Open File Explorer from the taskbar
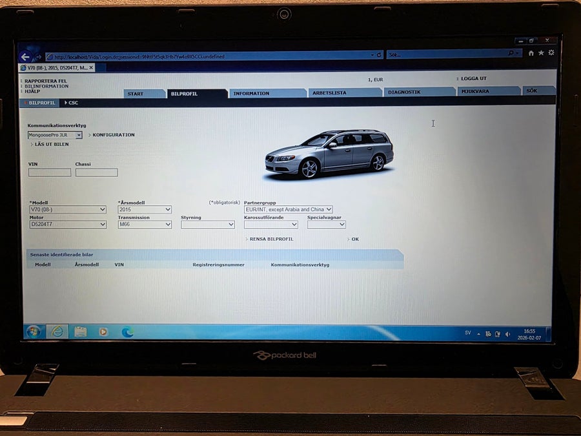This screenshot has height=436, width=581. [80, 331]
